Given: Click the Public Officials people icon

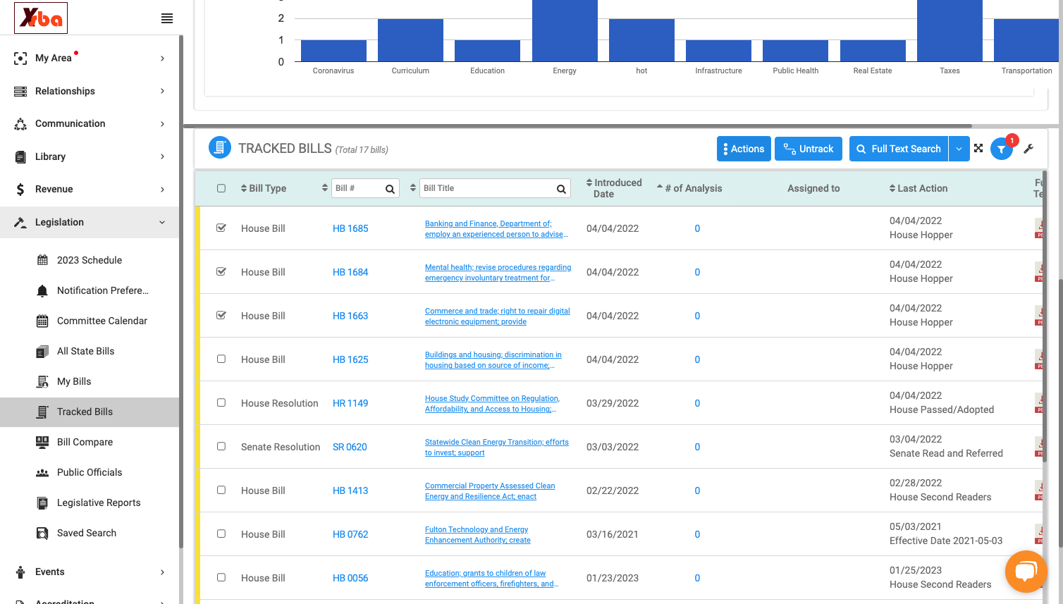Looking at the screenshot, I should point(42,473).
